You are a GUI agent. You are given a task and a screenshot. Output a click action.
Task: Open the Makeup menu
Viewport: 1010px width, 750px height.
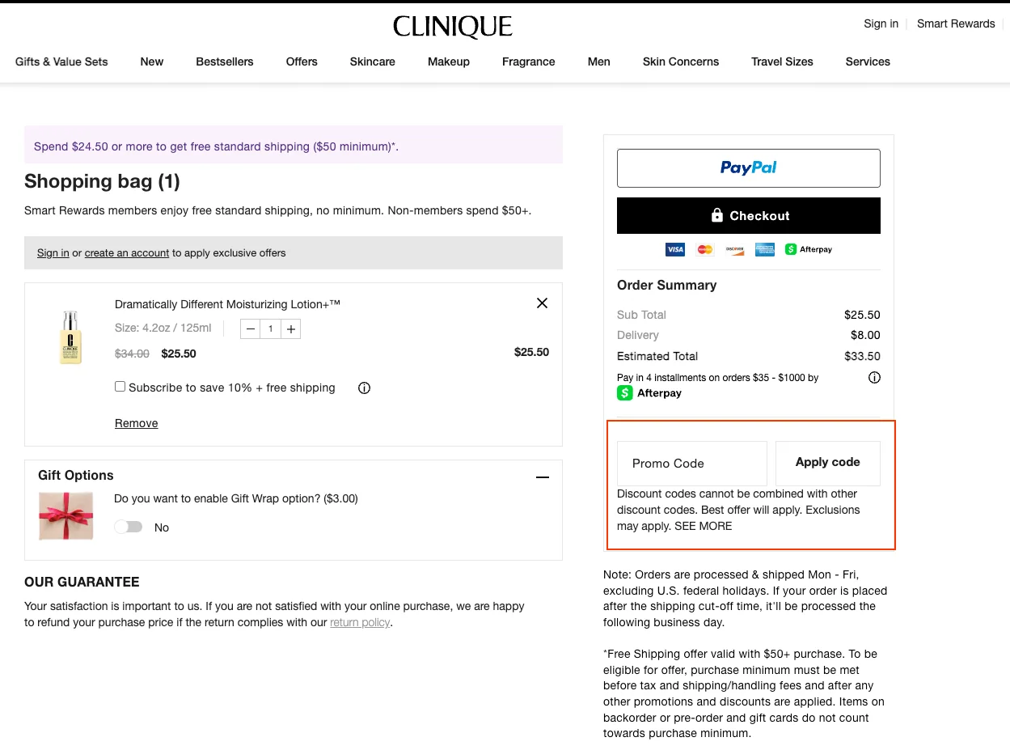pos(449,61)
